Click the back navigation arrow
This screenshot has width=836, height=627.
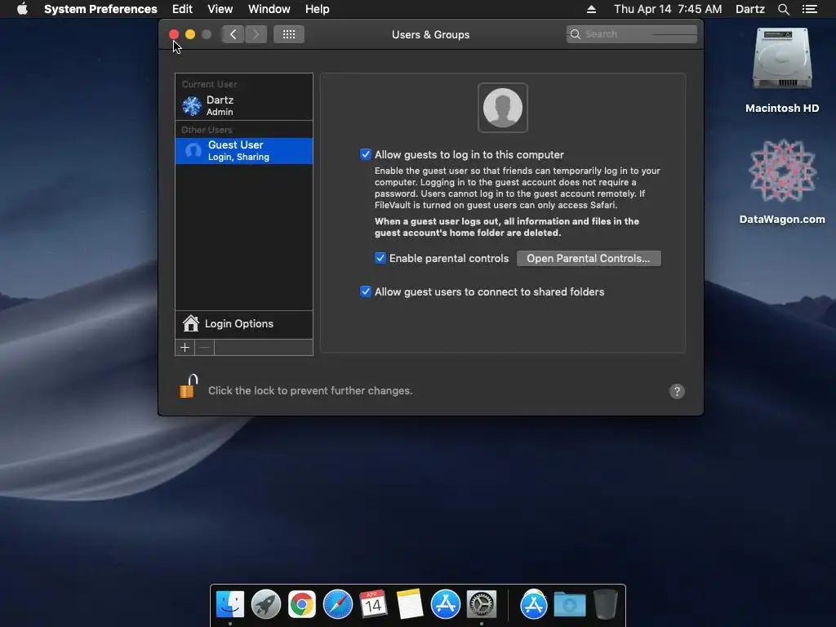pos(233,34)
